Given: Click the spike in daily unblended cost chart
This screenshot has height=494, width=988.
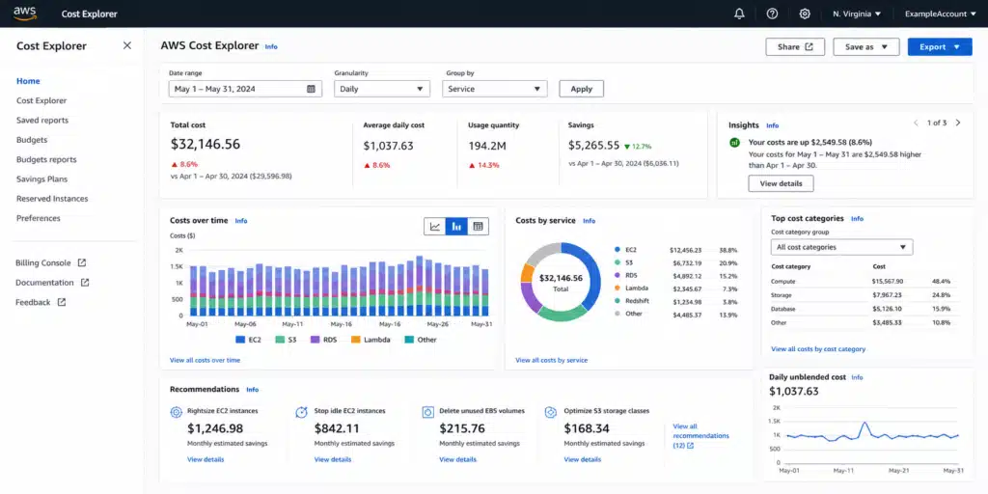Looking at the screenshot, I should tap(864, 423).
